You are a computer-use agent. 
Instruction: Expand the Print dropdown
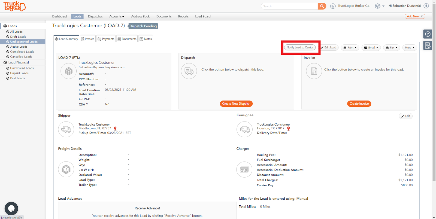coord(350,48)
